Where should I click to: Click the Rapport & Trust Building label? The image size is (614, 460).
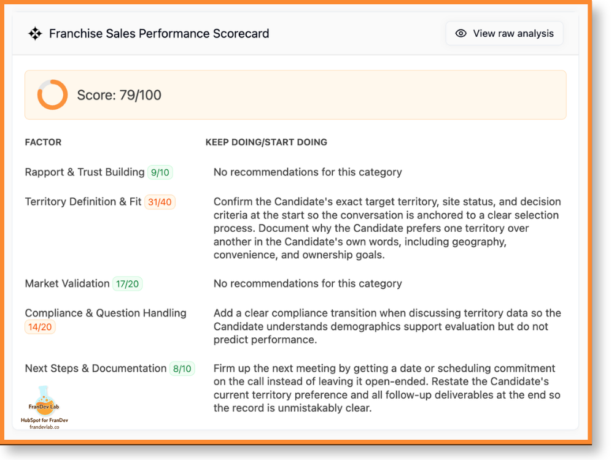(85, 172)
